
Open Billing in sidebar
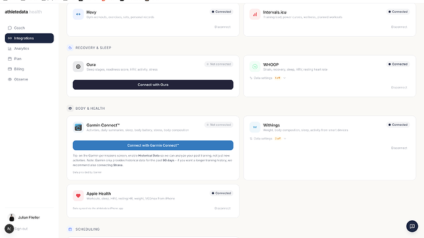click(x=29, y=69)
